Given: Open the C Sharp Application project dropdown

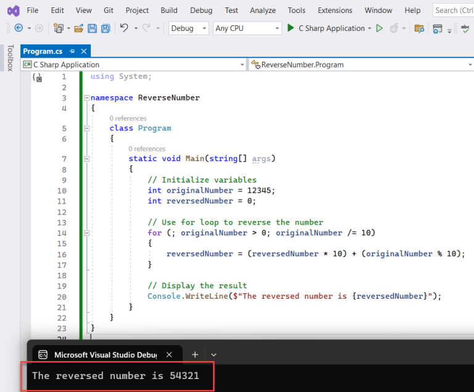Looking at the screenshot, I should [133, 64].
